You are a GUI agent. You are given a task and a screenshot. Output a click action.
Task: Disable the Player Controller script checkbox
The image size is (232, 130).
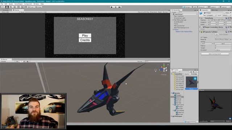click(x=204, y=27)
